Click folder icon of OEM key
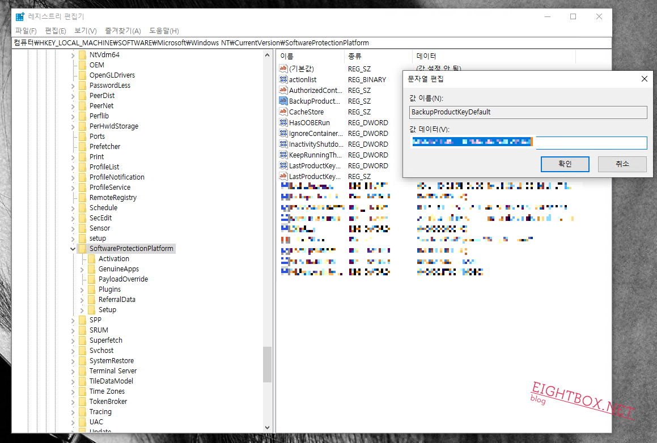This screenshot has width=657, height=443. 83,65
